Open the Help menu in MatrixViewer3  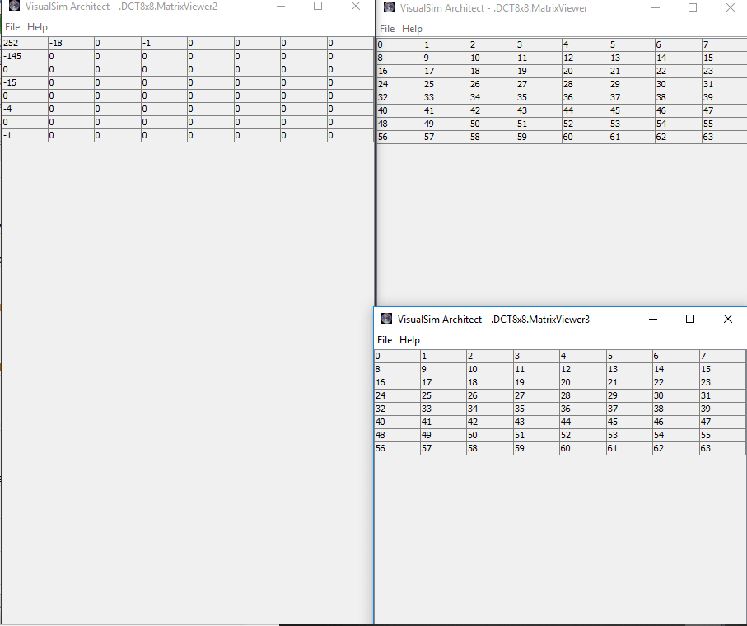click(x=409, y=340)
